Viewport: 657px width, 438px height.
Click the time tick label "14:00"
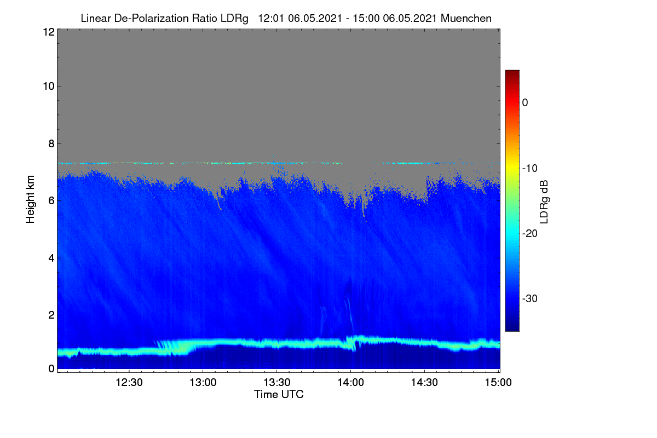[x=351, y=382]
